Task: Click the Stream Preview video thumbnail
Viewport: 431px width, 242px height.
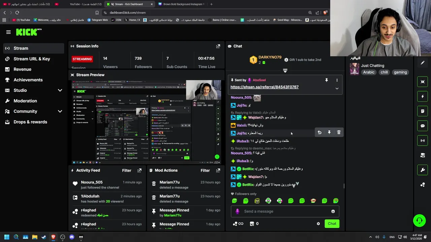Action: [x=146, y=122]
